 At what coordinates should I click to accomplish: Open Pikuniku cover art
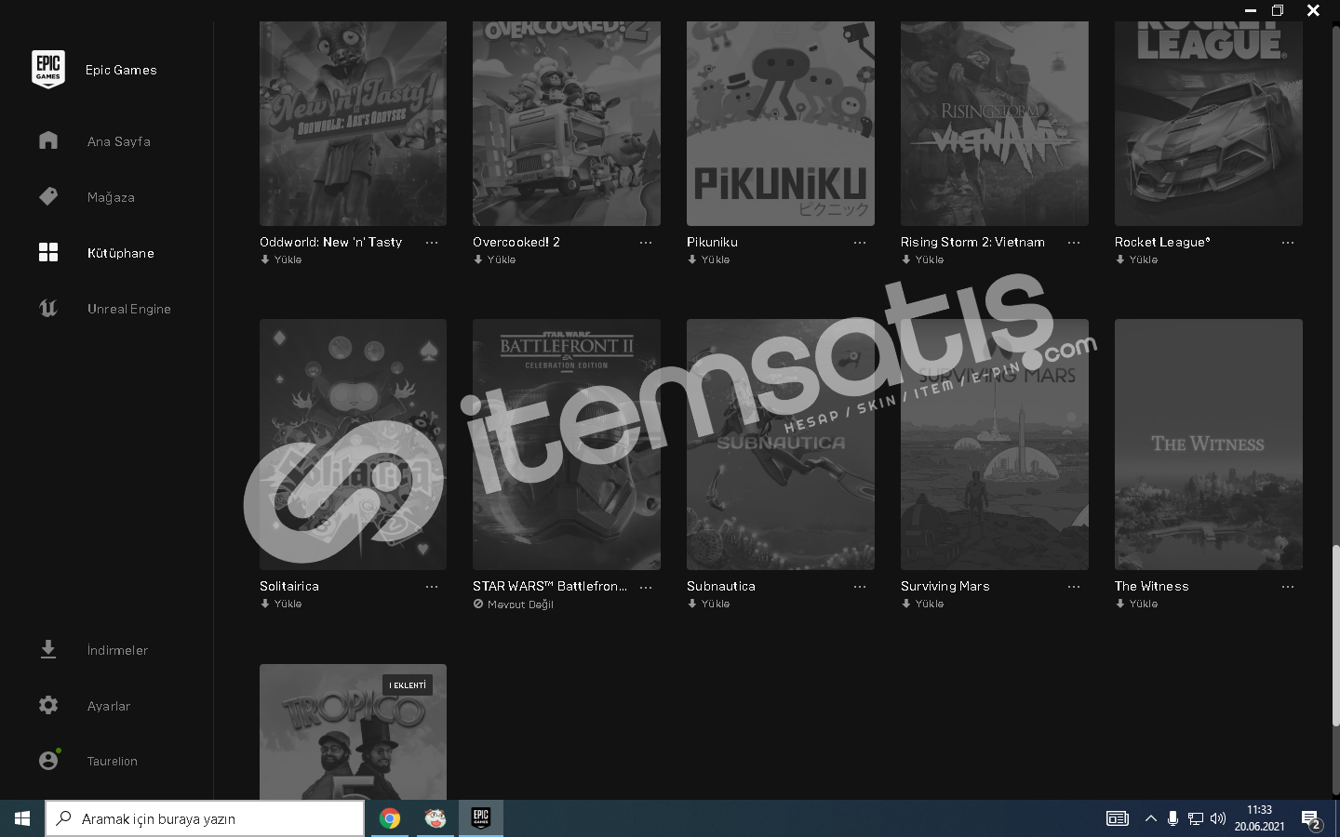[781, 124]
